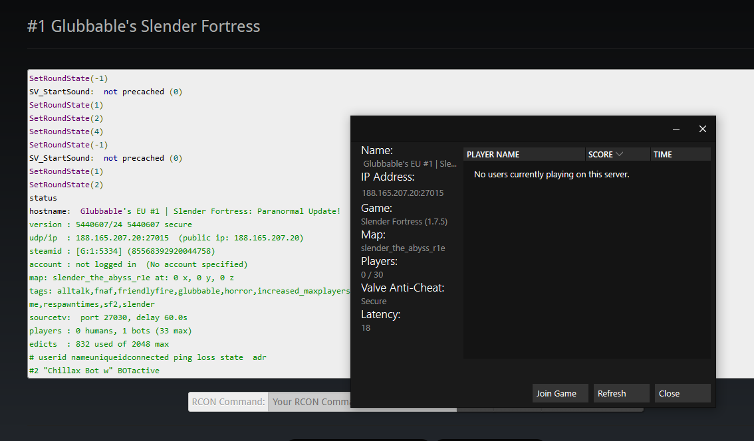Click the latency value 18
Screen dimensions: 754x441
coord(366,328)
